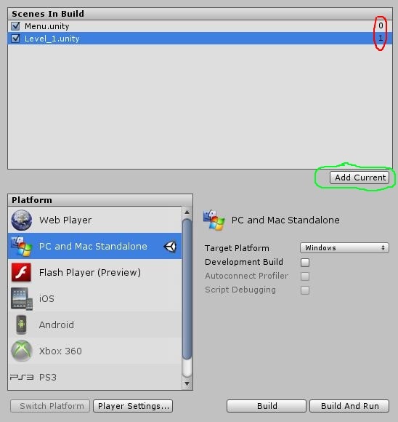
Task: Click the PC and Mac Standalone platform icon
Action: [x=22, y=246]
